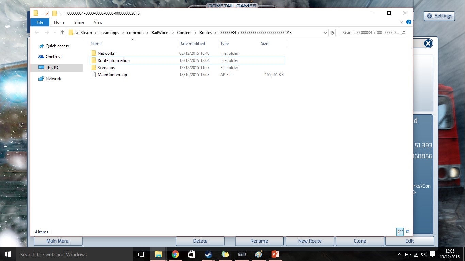Click the New Route button
The height and width of the screenshot is (261, 465).
pyautogui.click(x=310, y=241)
